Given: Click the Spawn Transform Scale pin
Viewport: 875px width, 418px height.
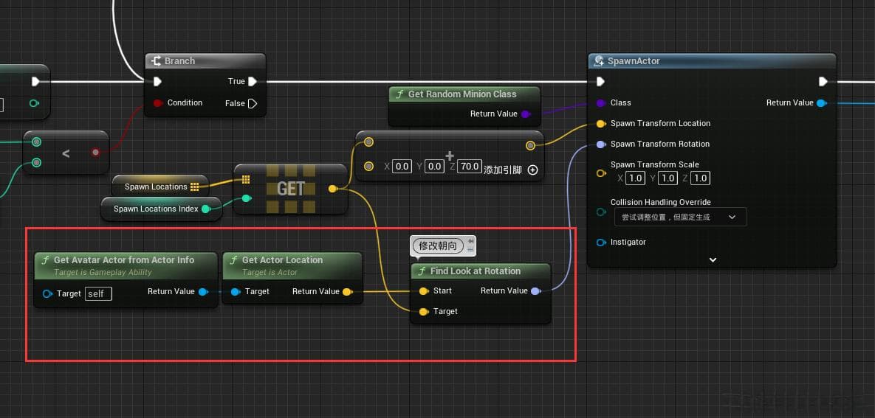Looking at the screenshot, I should tap(601, 173).
